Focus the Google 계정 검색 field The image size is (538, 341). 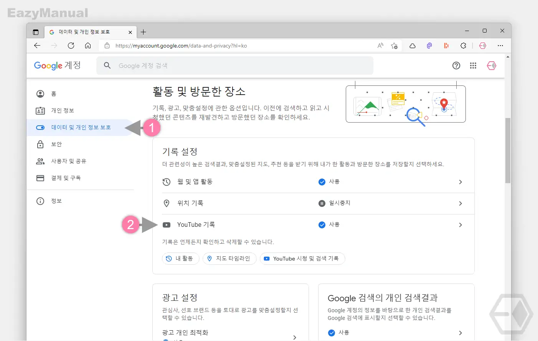tap(235, 66)
